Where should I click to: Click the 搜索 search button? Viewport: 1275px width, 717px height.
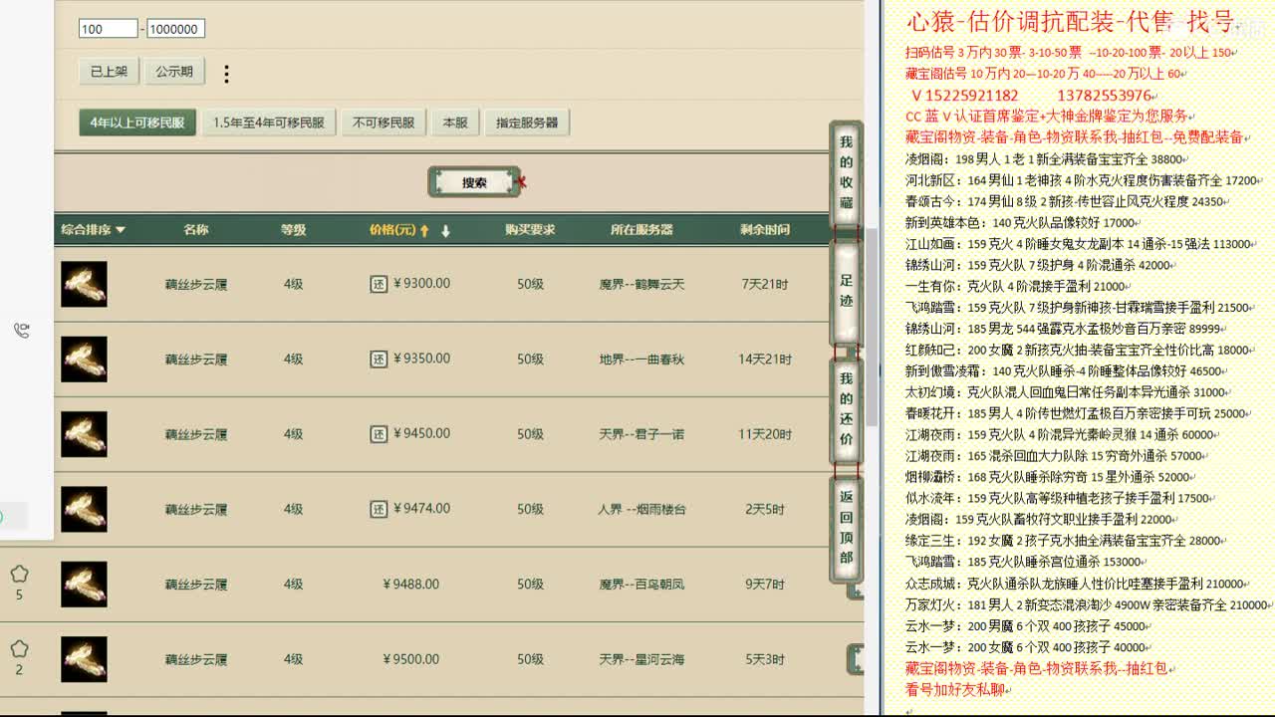pyautogui.click(x=474, y=182)
